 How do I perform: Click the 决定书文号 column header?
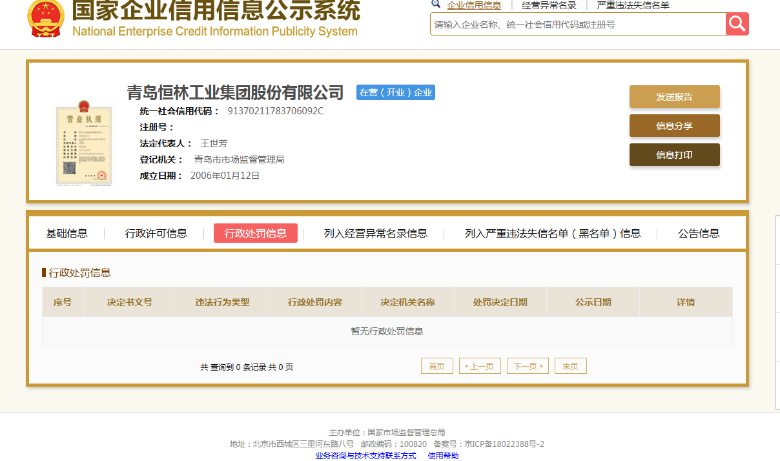(130, 302)
